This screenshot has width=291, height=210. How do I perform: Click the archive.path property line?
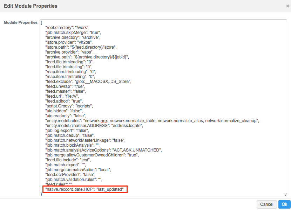point(88,57)
